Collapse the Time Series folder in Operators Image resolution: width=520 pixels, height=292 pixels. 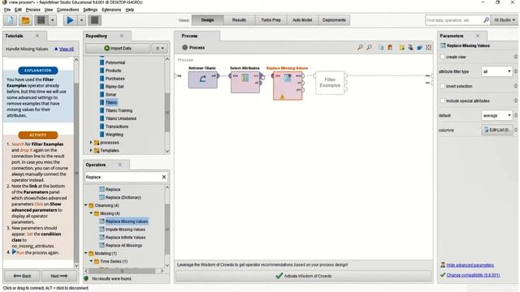pyautogui.click(x=91, y=261)
